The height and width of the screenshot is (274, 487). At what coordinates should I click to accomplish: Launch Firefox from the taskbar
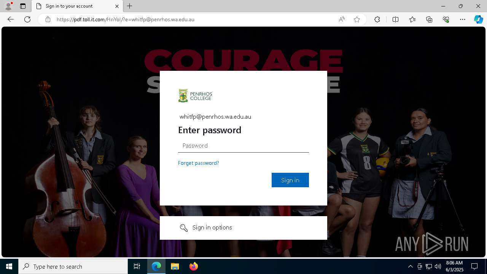194,266
